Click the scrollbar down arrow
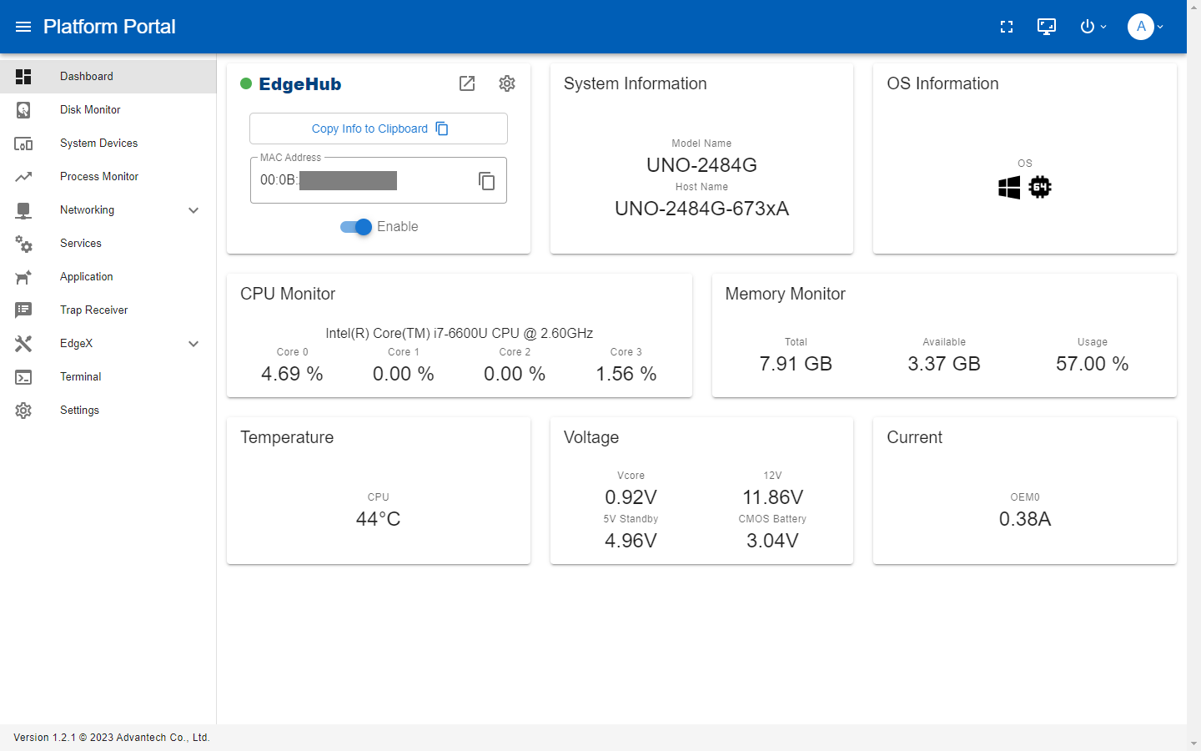Image resolution: width=1201 pixels, height=751 pixels. [1193, 743]
